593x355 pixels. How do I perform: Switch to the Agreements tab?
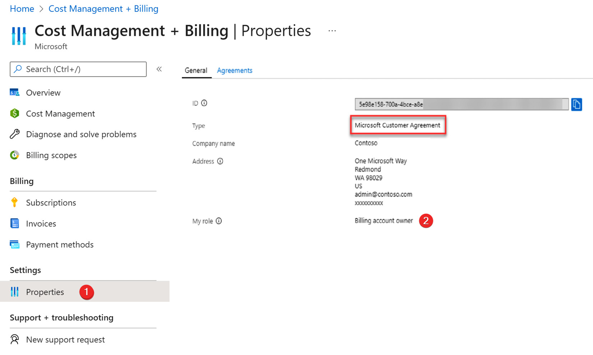tap(235, 70)
